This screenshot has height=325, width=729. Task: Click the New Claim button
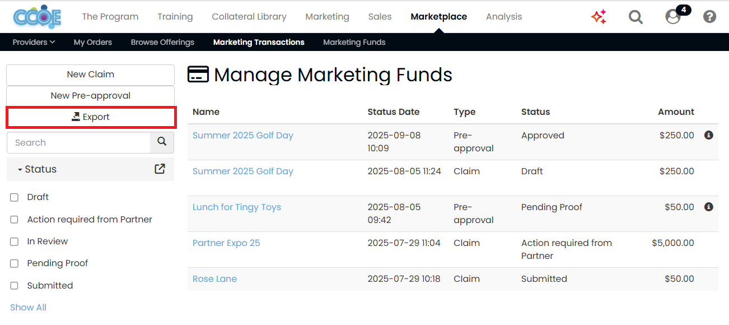point(91,75)
